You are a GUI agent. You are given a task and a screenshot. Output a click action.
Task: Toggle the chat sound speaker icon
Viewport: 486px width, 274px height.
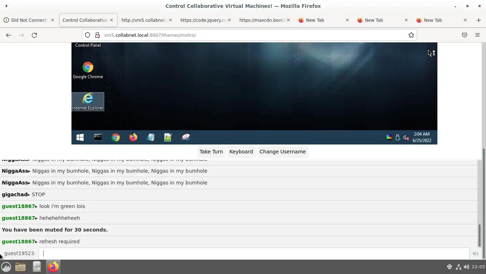click(475, 254)
